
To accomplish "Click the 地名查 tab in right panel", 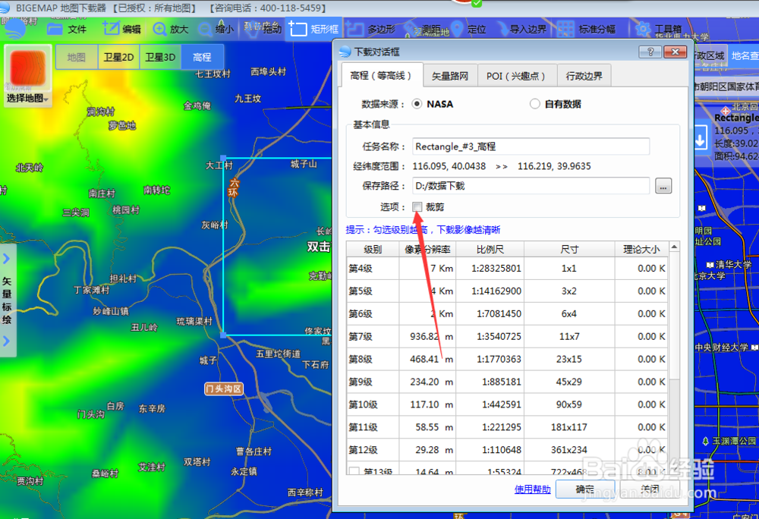I will 744,56.
